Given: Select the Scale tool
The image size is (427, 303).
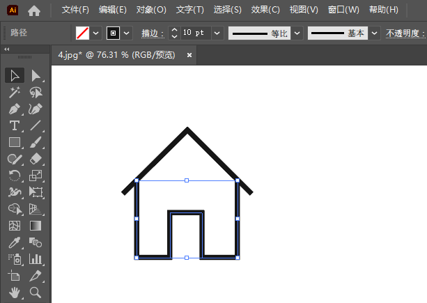Looking at the screenshot, I should pyautogui.click(x=36, y=176).
